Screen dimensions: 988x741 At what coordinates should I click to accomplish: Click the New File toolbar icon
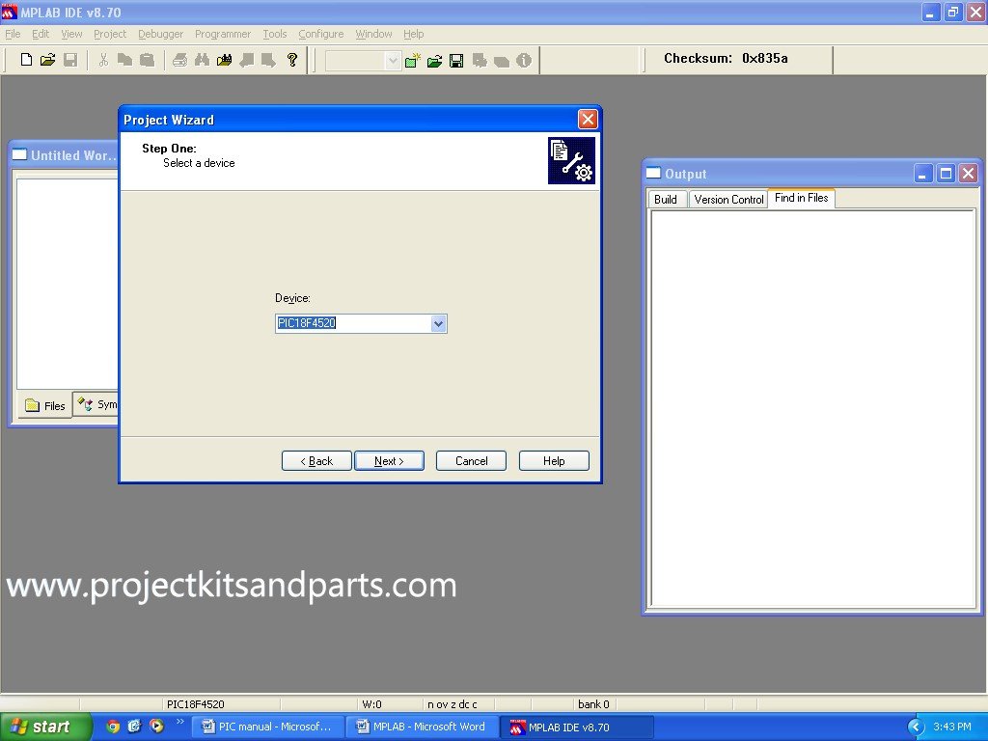coord(26,60)
